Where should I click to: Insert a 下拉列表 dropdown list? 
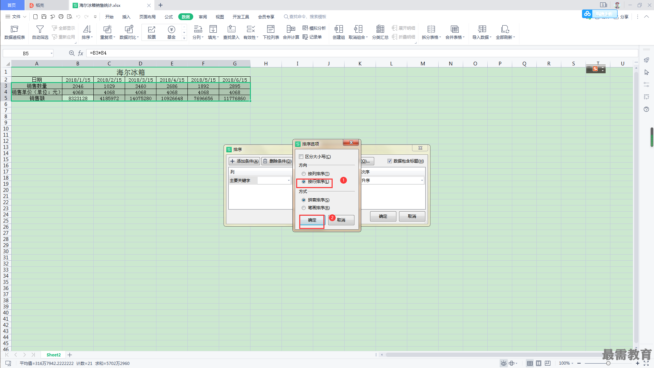(x=271, y=32)
